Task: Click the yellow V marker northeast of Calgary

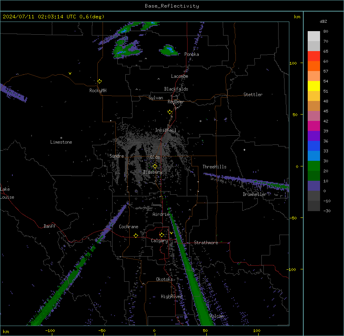Action: click(171, 233)
